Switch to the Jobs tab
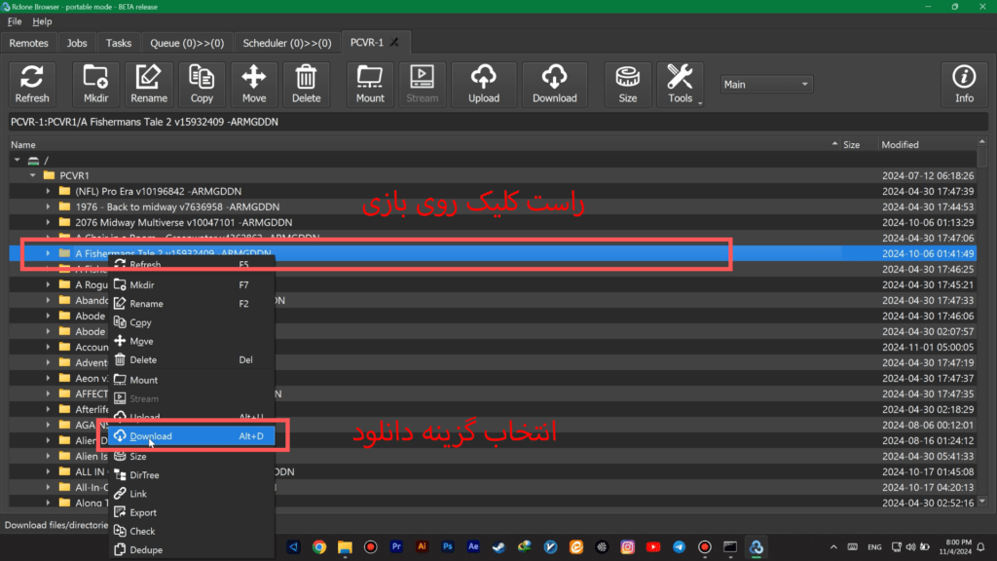The height and width of the screenshot is (561, 997). tap(77, 43)
